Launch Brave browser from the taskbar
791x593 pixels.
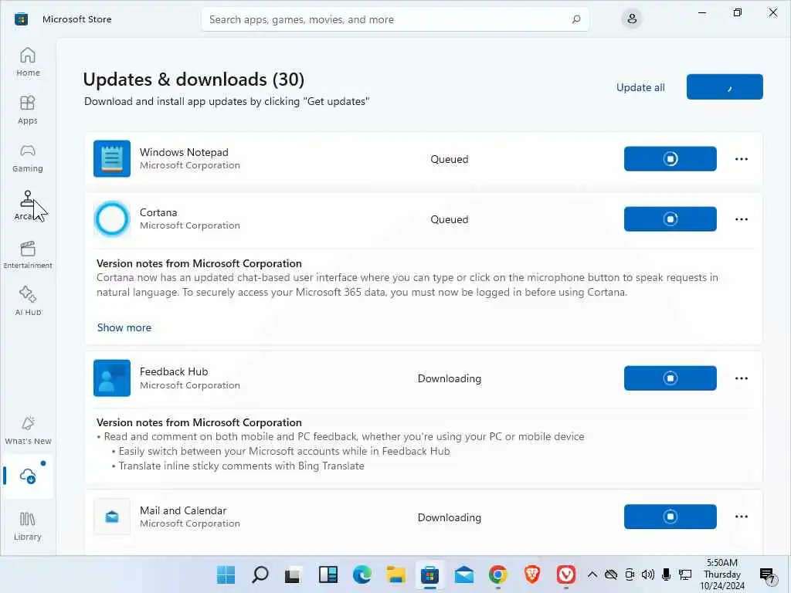coord(532,574)
